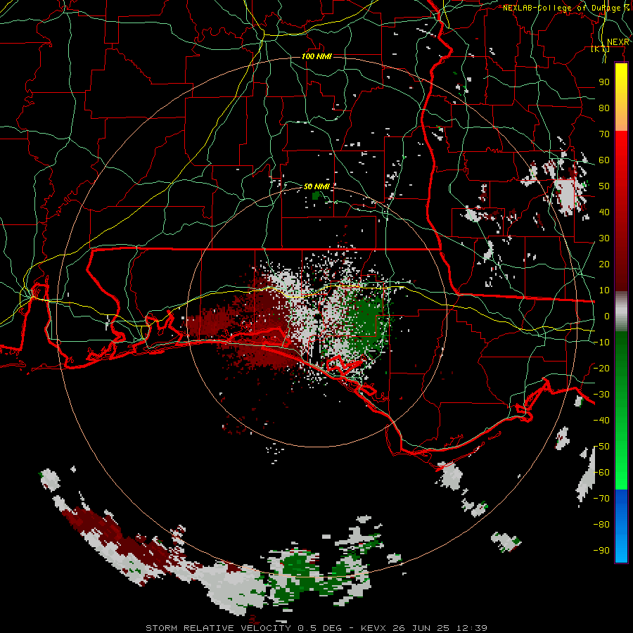Click the -60 value on velocity scale
This screenshot has width=633, height=633.
pos(601,472)
